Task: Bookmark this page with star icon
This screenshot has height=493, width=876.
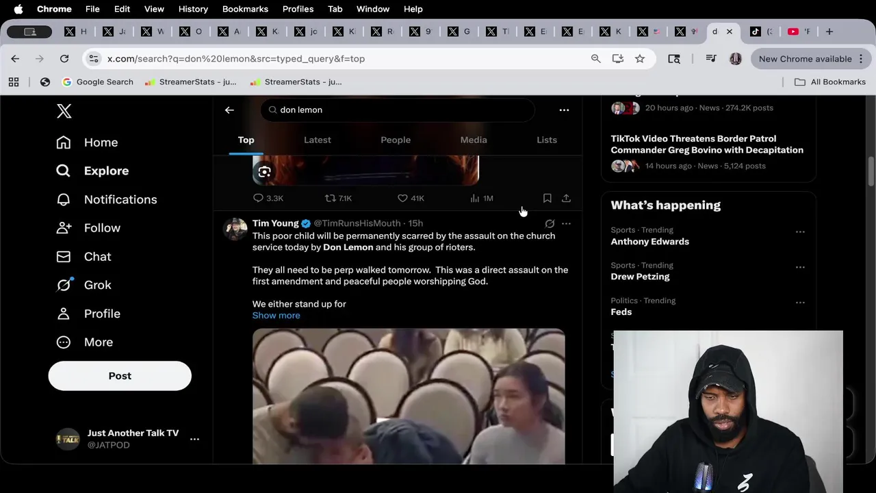Action: pos(640,59)
